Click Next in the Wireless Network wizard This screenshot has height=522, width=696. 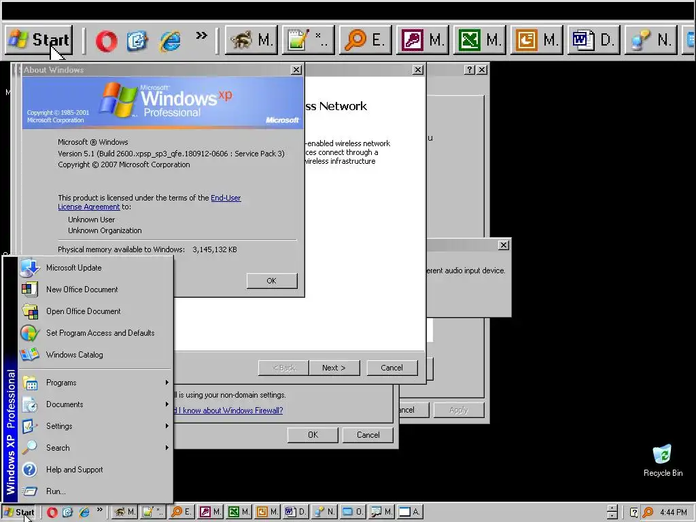pyautogui.click(x=334, y=368)
